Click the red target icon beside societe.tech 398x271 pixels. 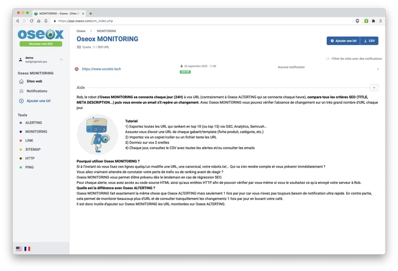[77, 69]
